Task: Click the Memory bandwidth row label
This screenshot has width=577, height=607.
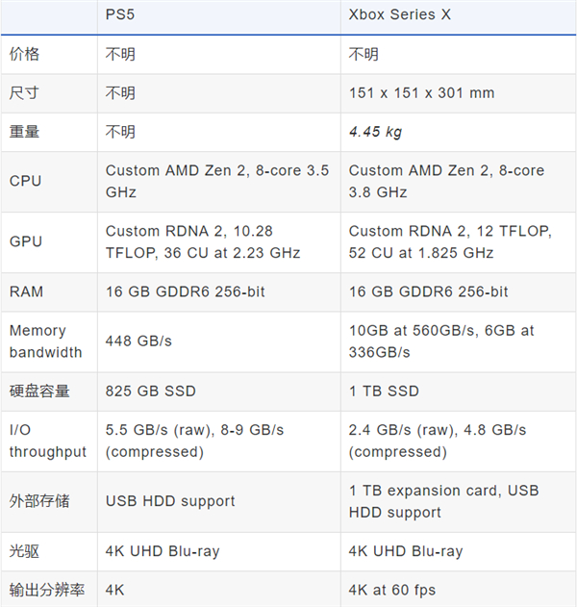Action: tap(45, 341)
